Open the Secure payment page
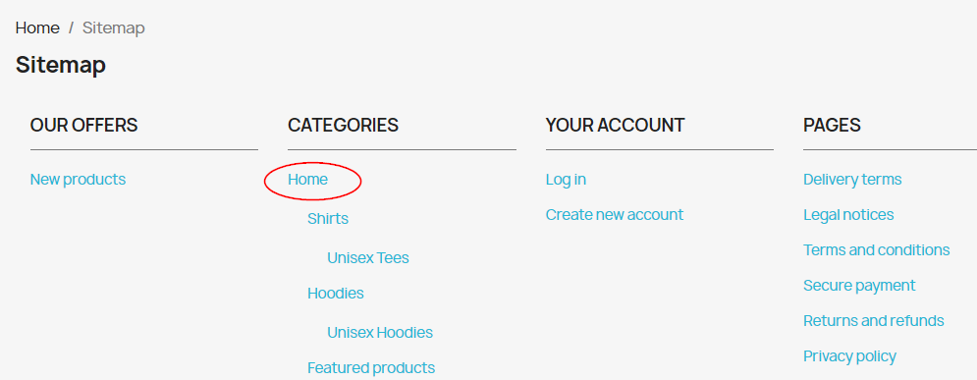Screen dimensions: 977x380 click(x=859, y=286)
